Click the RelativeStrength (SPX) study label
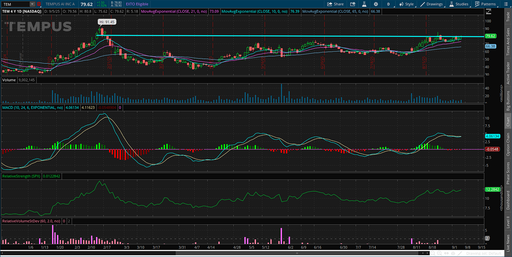Screen dimensions: 512x257 21,176
